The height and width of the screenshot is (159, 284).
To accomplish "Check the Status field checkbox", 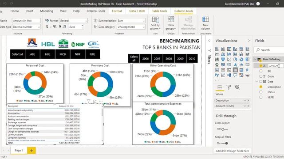I will click(x=261, y=92).
